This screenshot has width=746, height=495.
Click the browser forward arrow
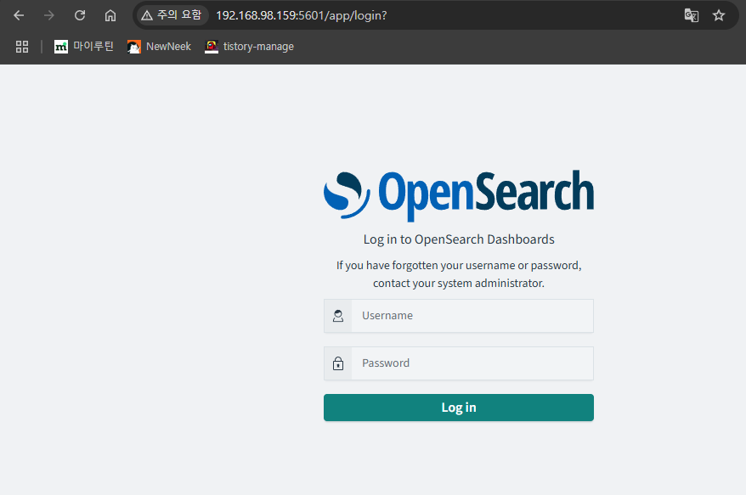click(x=49, y=15)
